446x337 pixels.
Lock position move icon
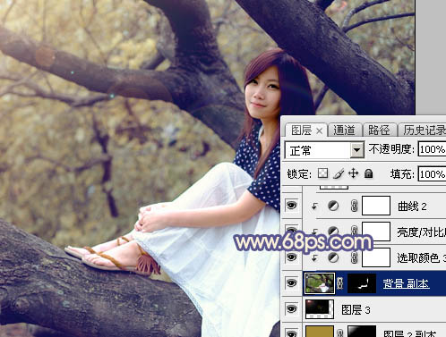tap(354, 173)
